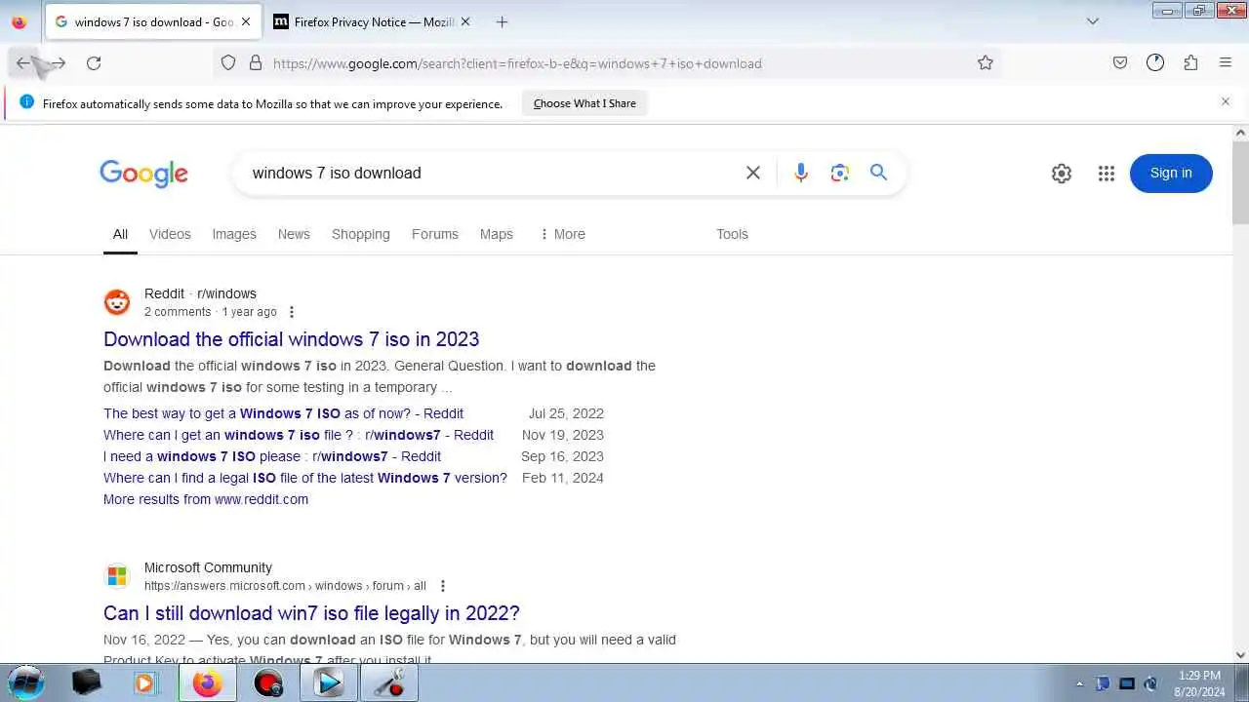Search by image with Google Lens icon
1249x702 pixels.
click(x=840, y=173)
